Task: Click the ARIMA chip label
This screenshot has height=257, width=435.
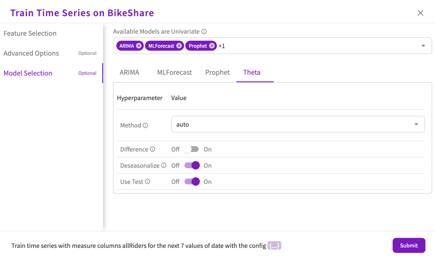Action: [x=127, y=46]
